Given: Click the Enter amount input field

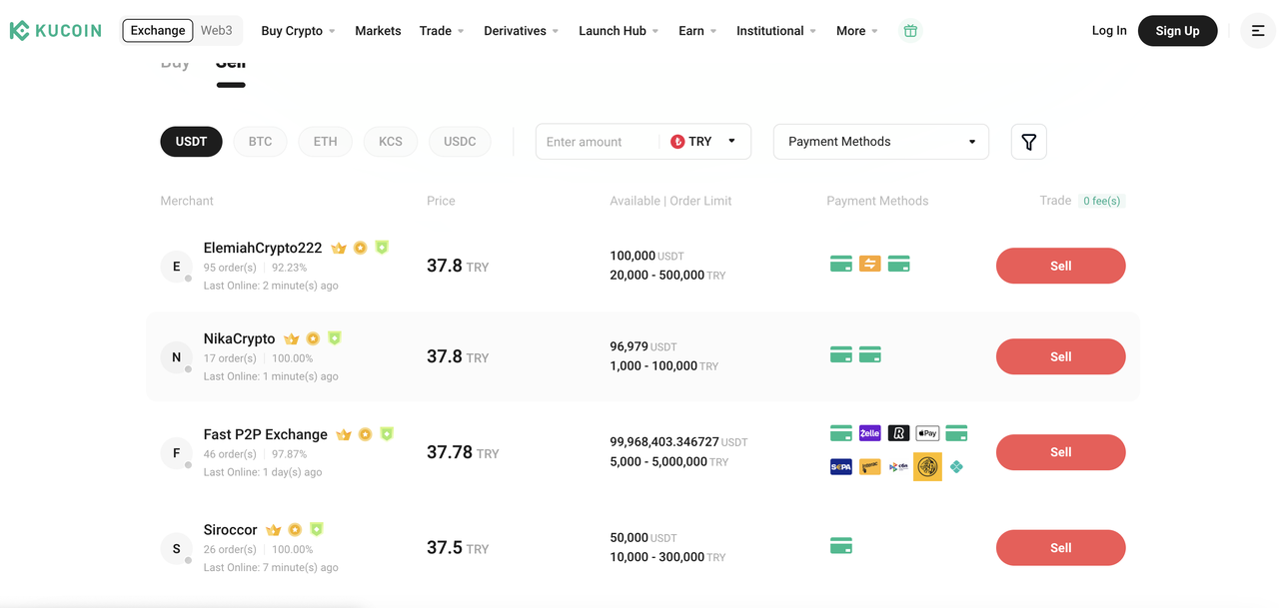Looking at the screenshot, I should point(596,142).
